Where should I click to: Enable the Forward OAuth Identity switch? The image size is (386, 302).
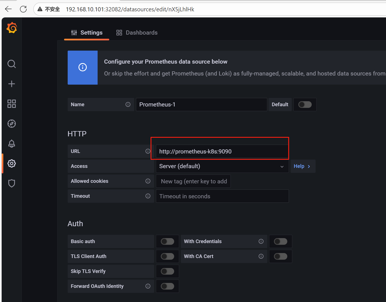(167, 286)
